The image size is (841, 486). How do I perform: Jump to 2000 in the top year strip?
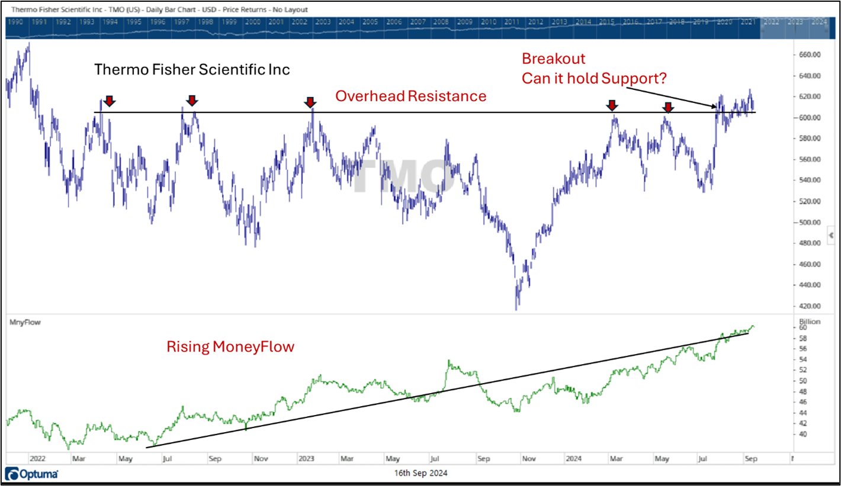point(252,22)
